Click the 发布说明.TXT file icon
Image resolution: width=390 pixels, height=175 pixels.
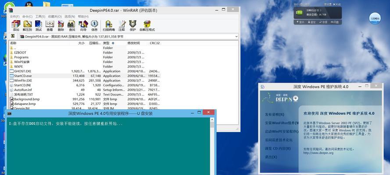[x=12, y=94]
